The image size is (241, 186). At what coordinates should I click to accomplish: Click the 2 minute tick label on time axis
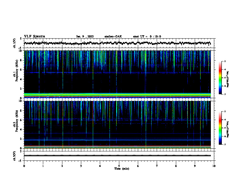(62, 166)
